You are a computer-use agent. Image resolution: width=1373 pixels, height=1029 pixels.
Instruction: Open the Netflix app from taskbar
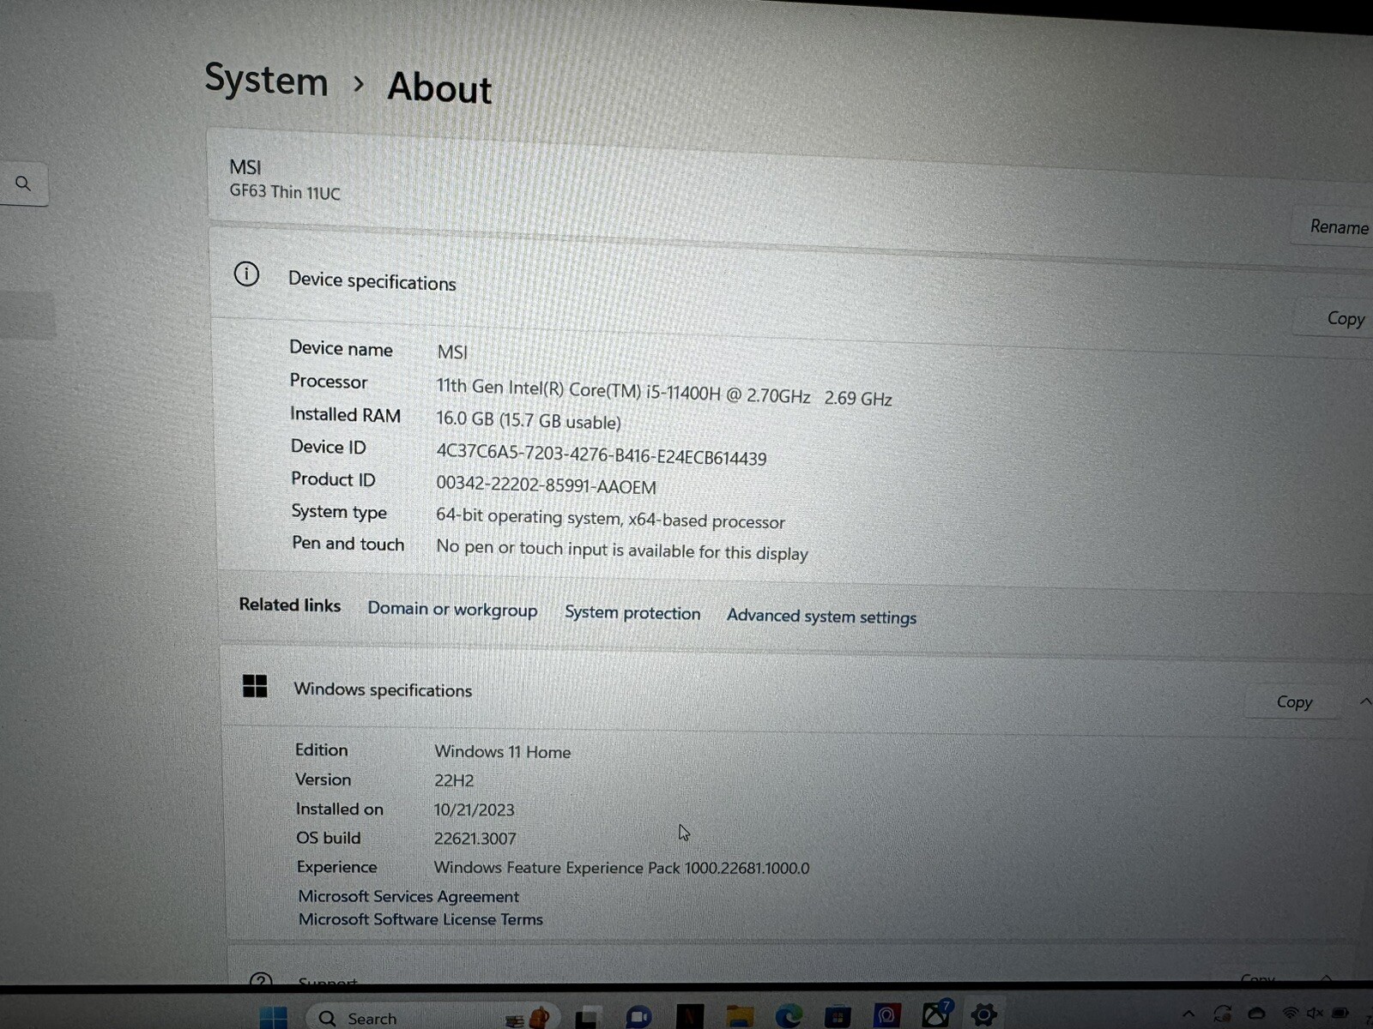pos(689,1017)
